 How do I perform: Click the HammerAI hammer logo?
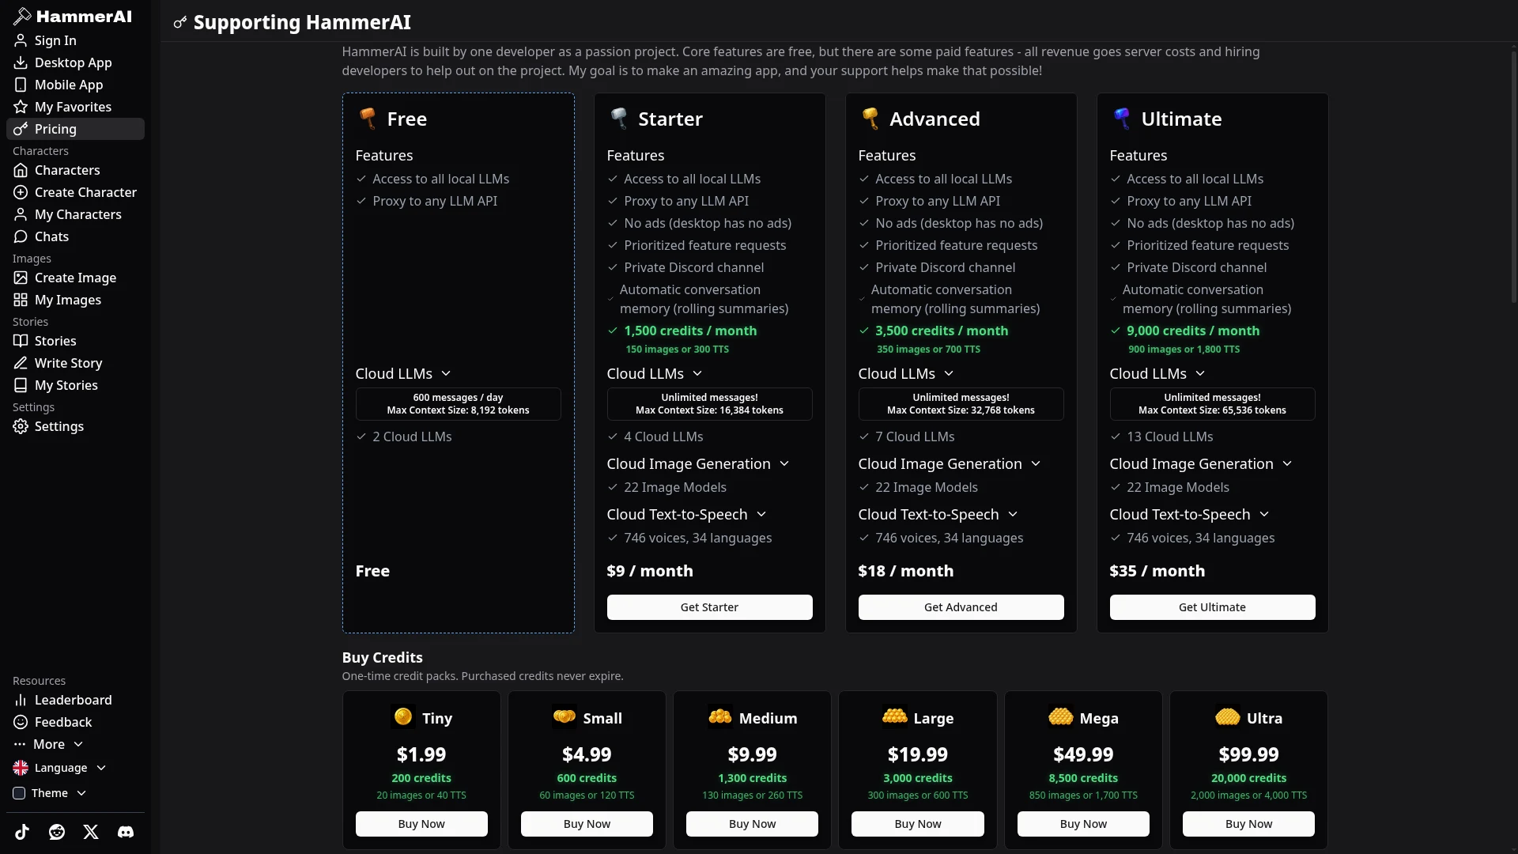[x=22, y=16]
